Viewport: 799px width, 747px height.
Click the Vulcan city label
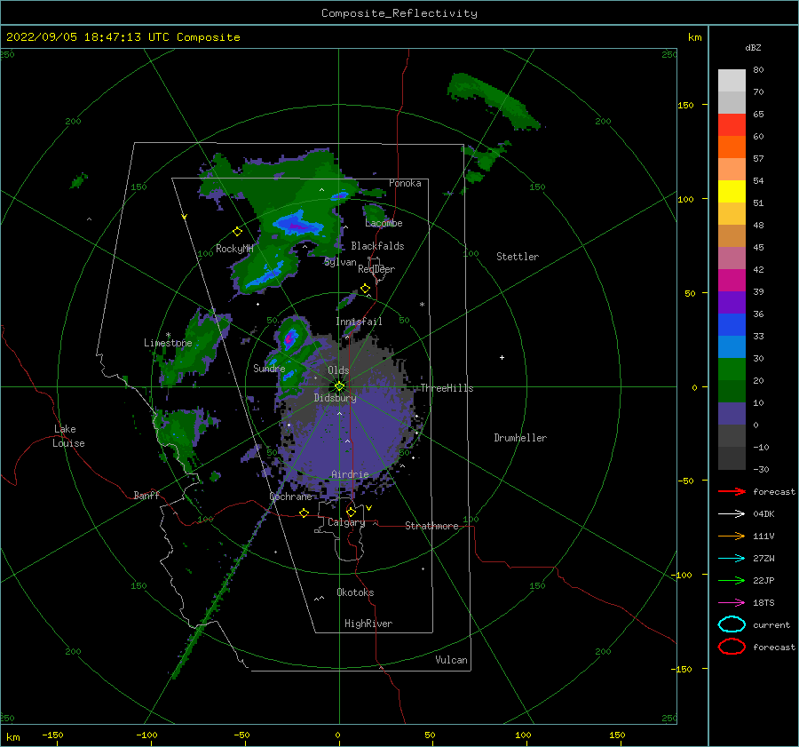(451, 660)
